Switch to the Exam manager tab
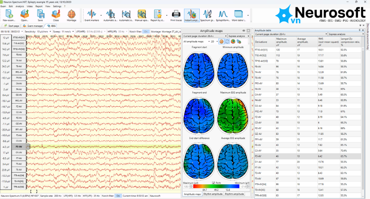Viewport: 370px width, 199px height. point(33,26)
